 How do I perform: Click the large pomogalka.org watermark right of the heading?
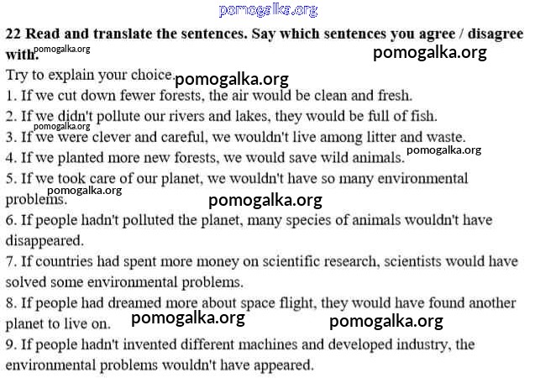tap(429, 53)
